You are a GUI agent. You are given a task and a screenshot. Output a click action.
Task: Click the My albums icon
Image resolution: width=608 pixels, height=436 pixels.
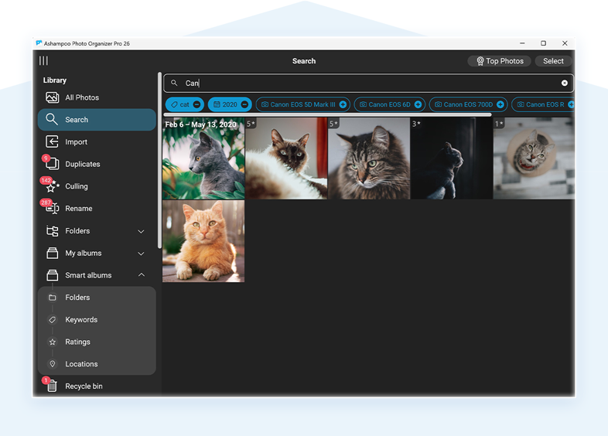click(x=52, y=253)
